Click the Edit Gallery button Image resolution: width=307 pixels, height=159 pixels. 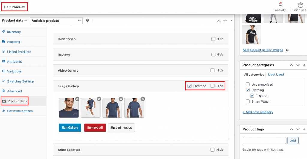(70, 128)
